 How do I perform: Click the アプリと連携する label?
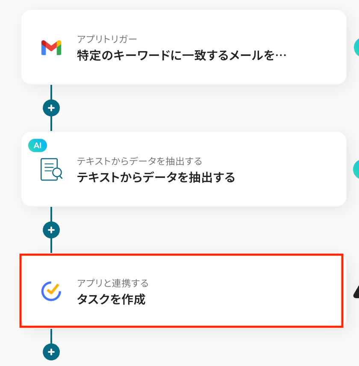112,283
